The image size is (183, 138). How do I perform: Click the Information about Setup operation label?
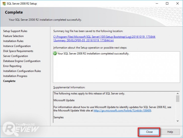[x=90, y=48]
